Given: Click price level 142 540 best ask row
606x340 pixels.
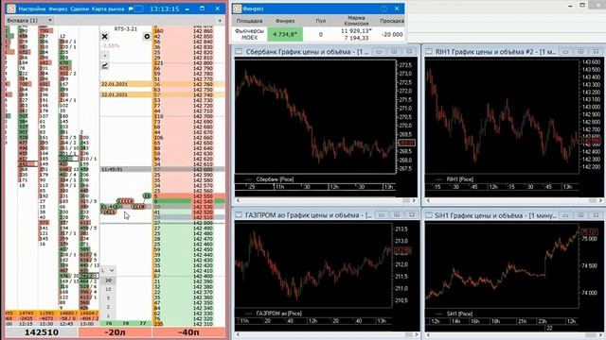Looking at the screenshot, I should pyautogui.click(x=189, y=201).
